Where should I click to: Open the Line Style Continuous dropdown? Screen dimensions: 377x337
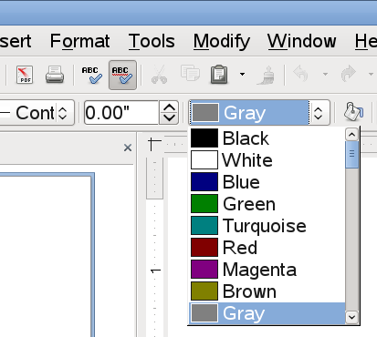37,113
